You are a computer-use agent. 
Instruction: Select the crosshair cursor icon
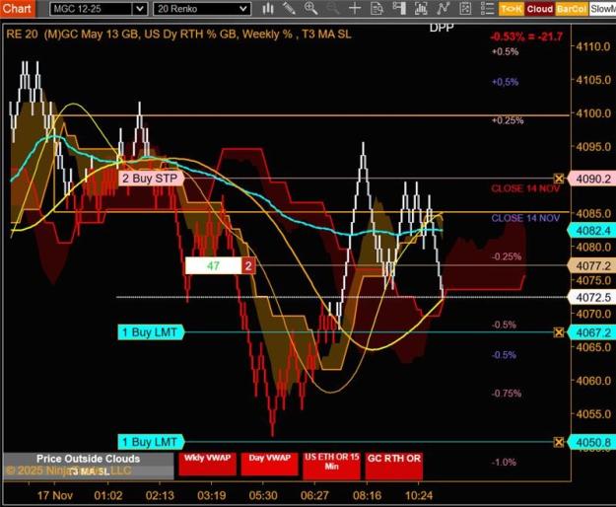coord(355,9)
